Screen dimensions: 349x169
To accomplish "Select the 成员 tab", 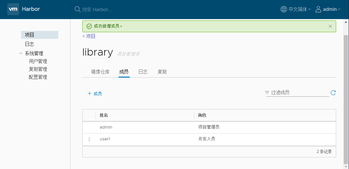I will 124,72.
